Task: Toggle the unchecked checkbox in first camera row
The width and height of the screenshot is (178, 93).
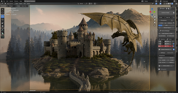Action: [174, 41]
